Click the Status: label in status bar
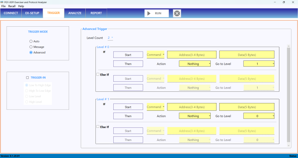Screen dimensions: 298x158 pyautogui.click(x=293, y=156)
